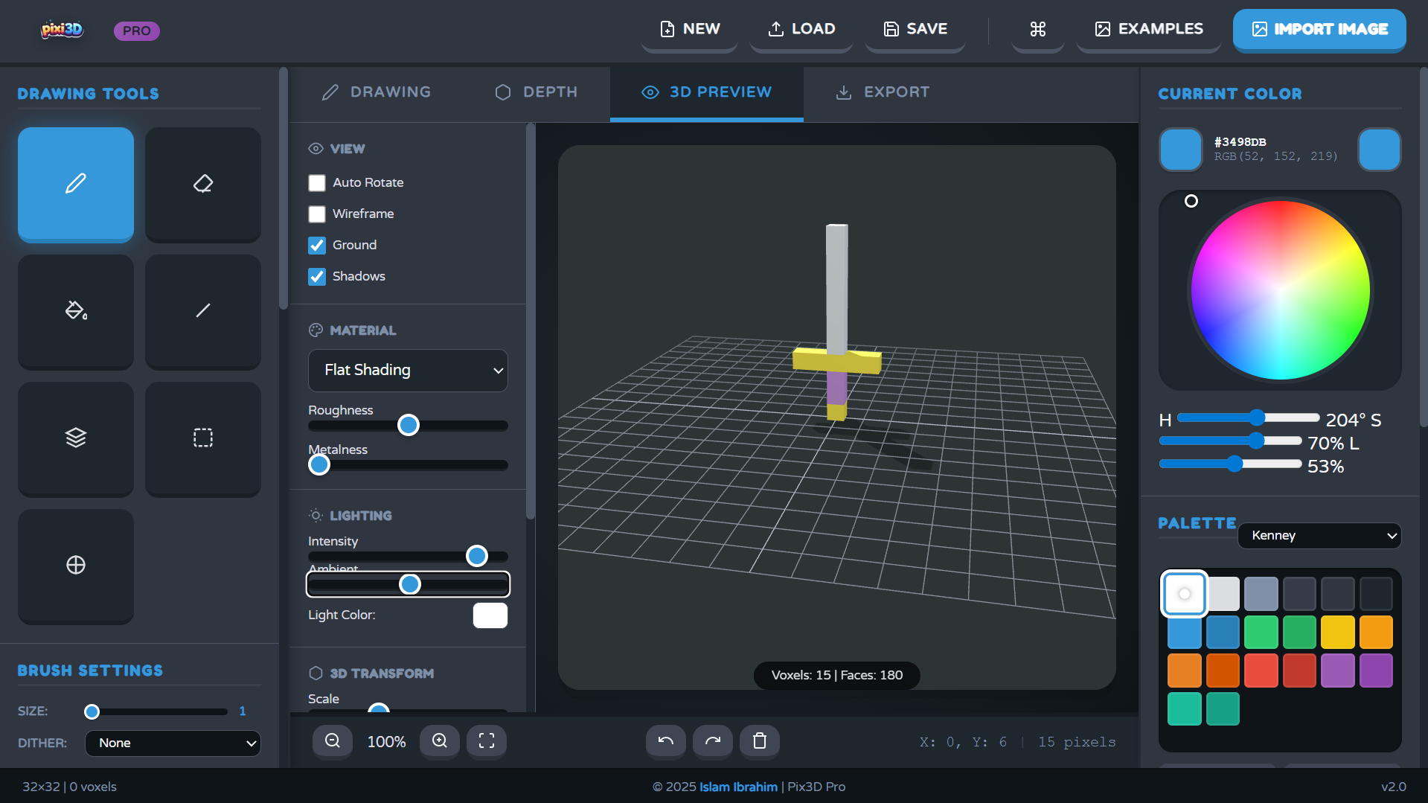Uncheck the Ground checkbox
Viewport: 1428px width, 803px height.
317,246
